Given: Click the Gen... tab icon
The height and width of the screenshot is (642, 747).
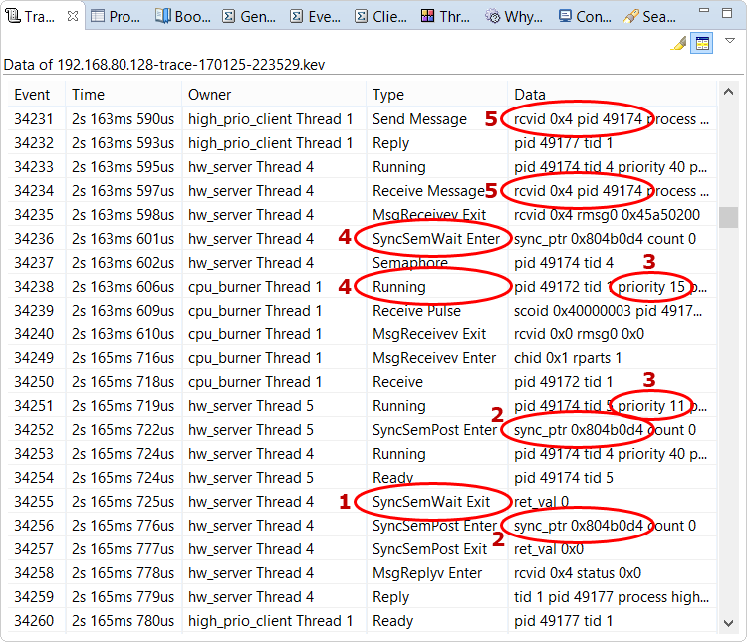Looking at the screenshot, I should (228, 17).
